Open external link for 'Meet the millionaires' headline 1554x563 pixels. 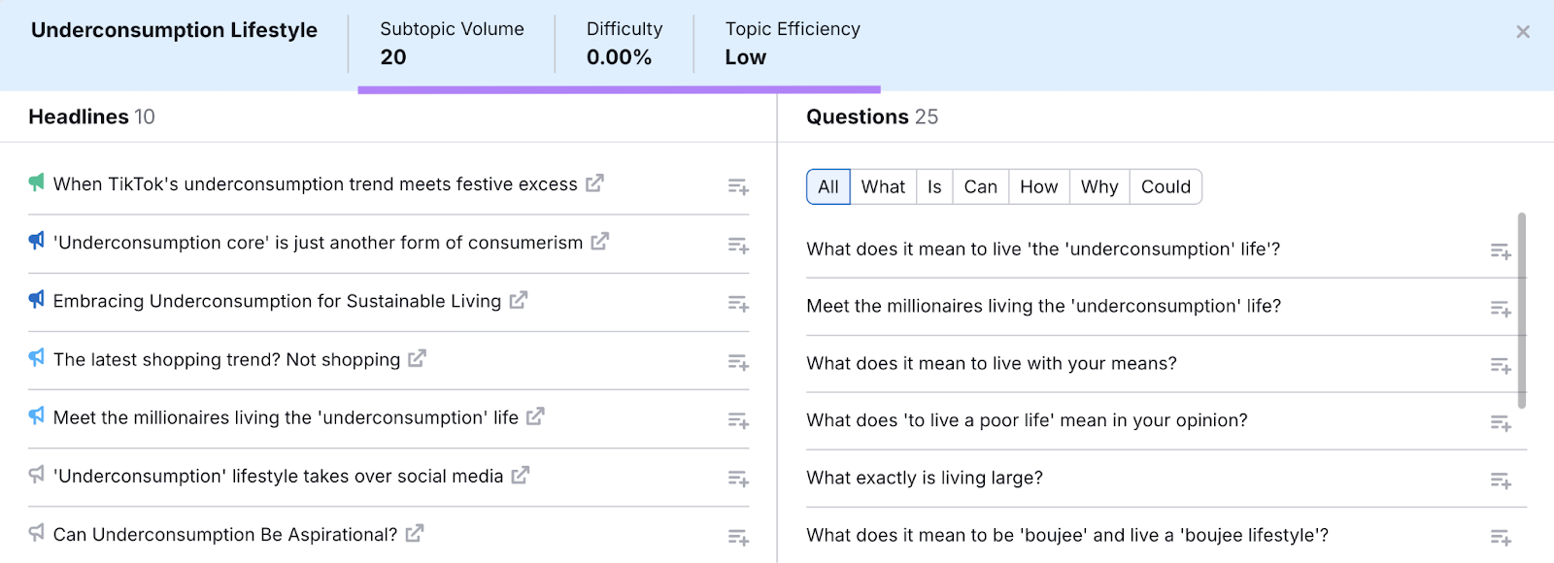pyautogui.click(x=535, y=416)
